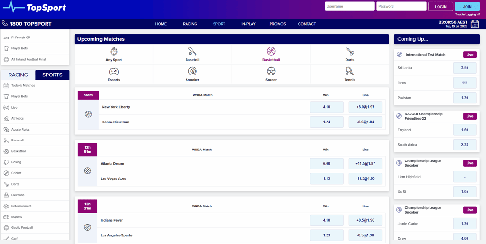Bet Indiana Fever win at 4.10
Screen dimensions: 486x244
327,220
